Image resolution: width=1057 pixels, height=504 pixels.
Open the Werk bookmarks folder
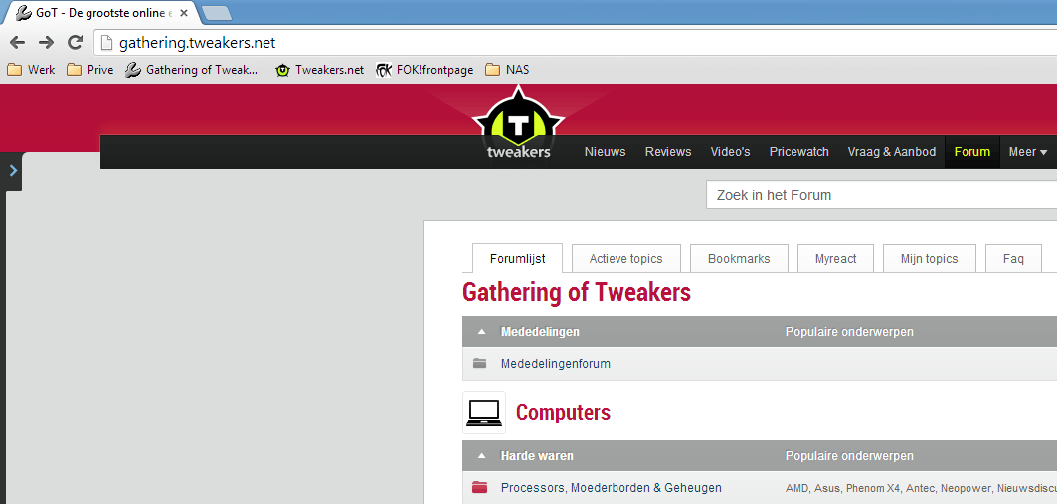[x=31, y=70]
